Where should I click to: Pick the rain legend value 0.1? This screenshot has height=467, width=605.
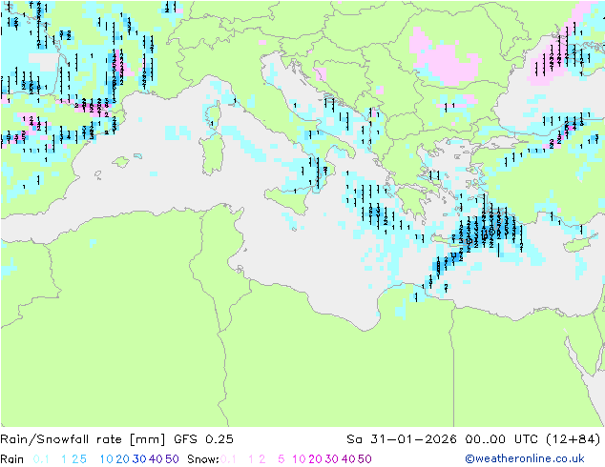click(x=41, y=459)
